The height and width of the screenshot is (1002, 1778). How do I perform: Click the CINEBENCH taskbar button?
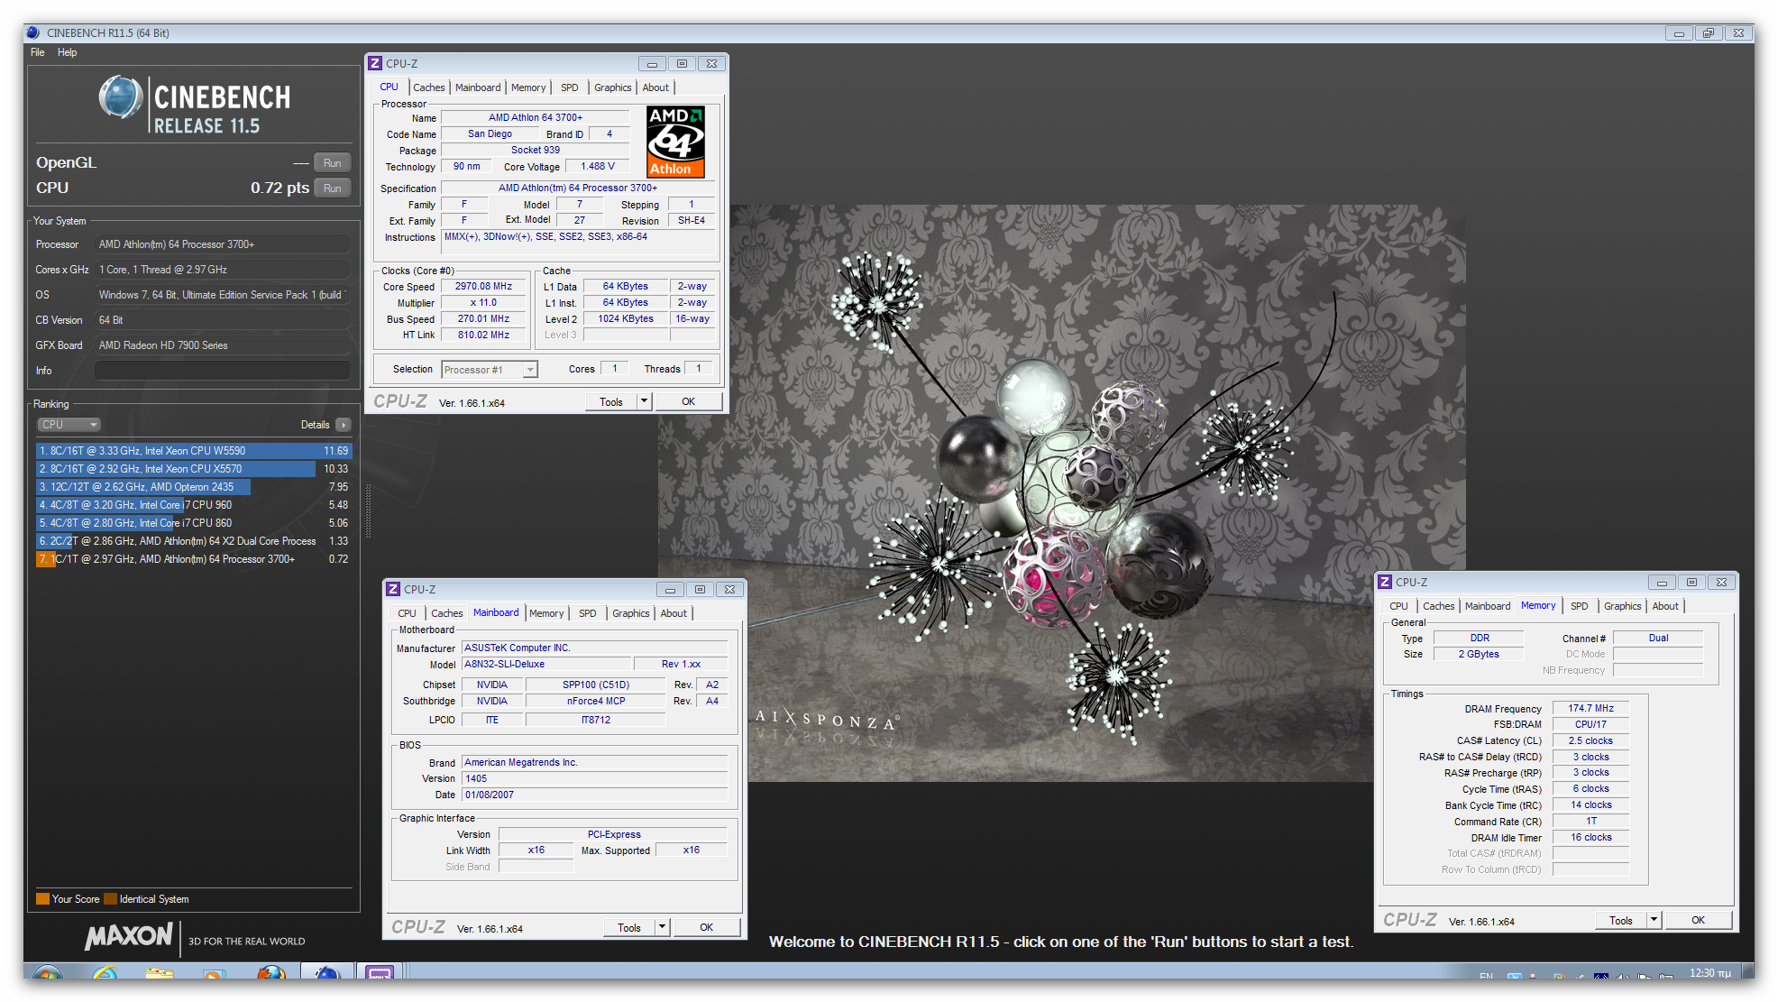pos(326,972)
